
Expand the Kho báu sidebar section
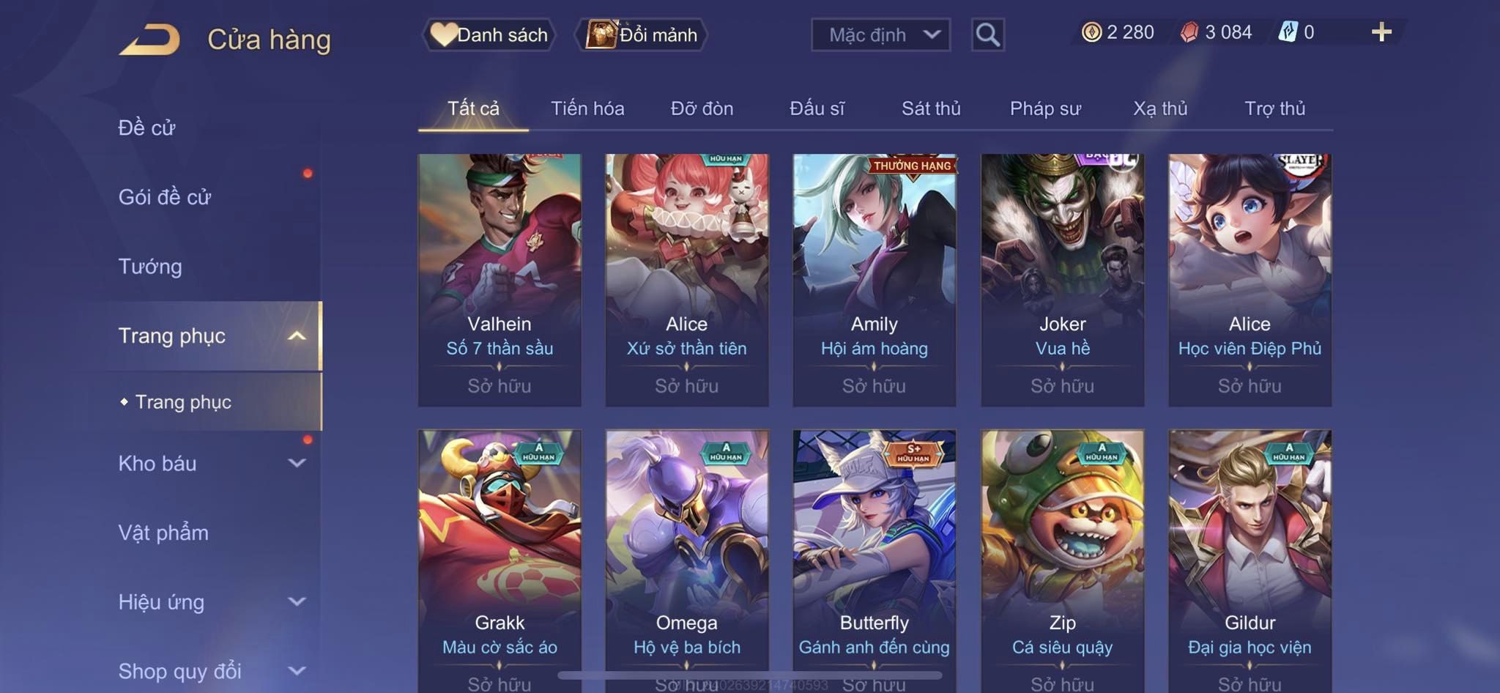point(297,463)
